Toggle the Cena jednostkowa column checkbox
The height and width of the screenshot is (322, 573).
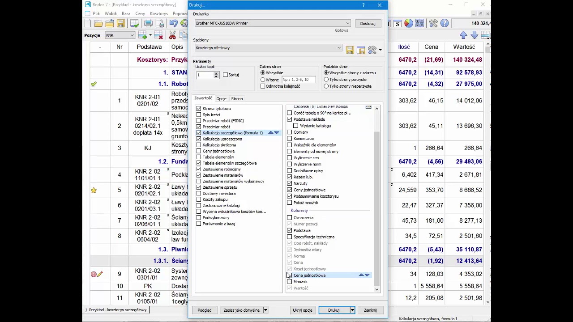click(x=290, y=275)
